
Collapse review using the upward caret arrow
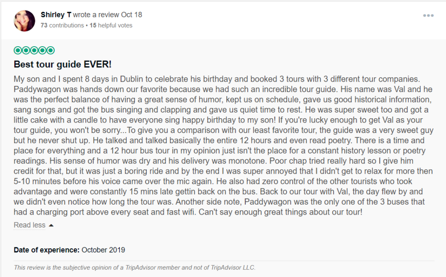[x=51, y=225]
